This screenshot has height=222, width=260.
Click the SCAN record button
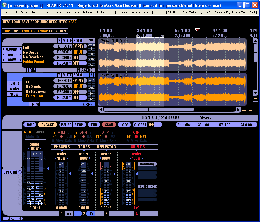(109, 125)
